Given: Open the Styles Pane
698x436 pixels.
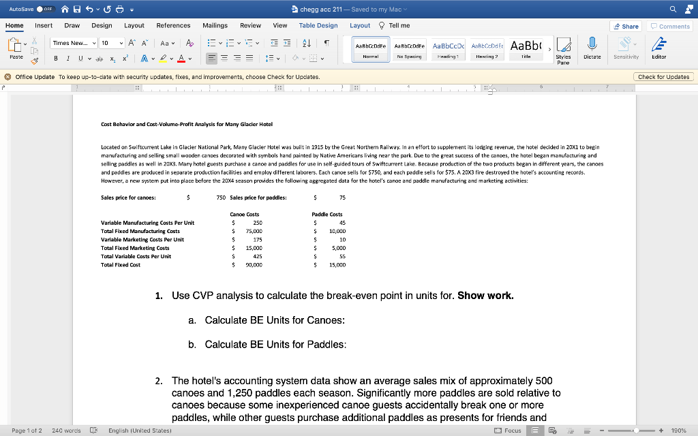Looking at the screenshot, I should pos(563,51).
